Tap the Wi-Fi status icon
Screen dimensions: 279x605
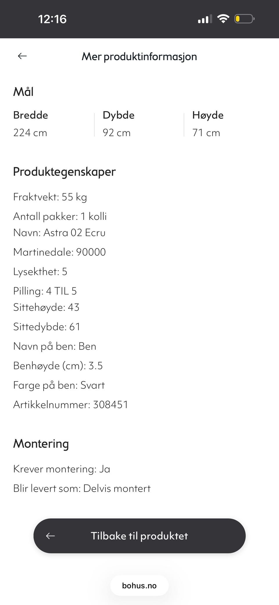pyautogui.click(x=223, y=19)
